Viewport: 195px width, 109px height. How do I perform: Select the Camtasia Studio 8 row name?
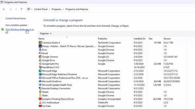point(51,43)
